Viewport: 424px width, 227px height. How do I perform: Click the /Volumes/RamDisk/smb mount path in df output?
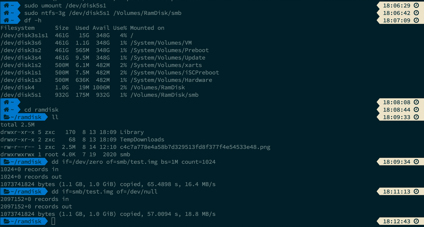click(x=164, y=95)
